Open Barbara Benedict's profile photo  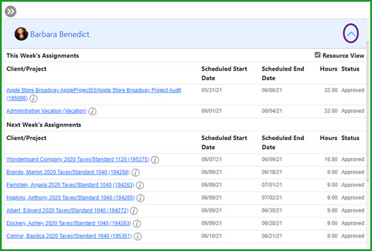[21, 34]
